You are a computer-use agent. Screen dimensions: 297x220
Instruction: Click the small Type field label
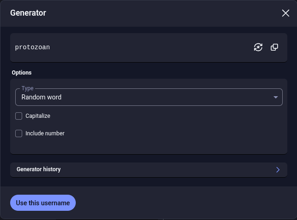(x=28, y=88)
